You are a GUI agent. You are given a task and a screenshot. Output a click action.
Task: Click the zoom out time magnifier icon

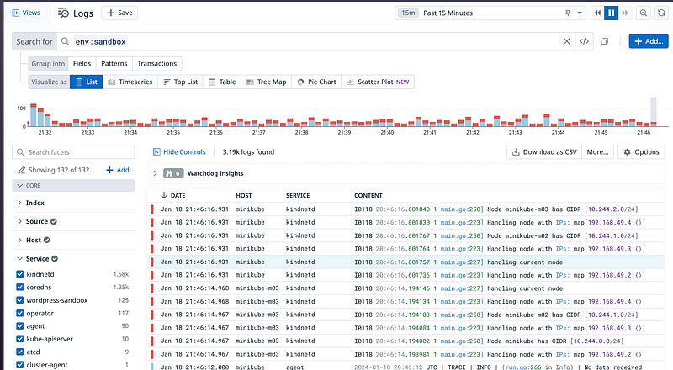click(x=644, y=13)
